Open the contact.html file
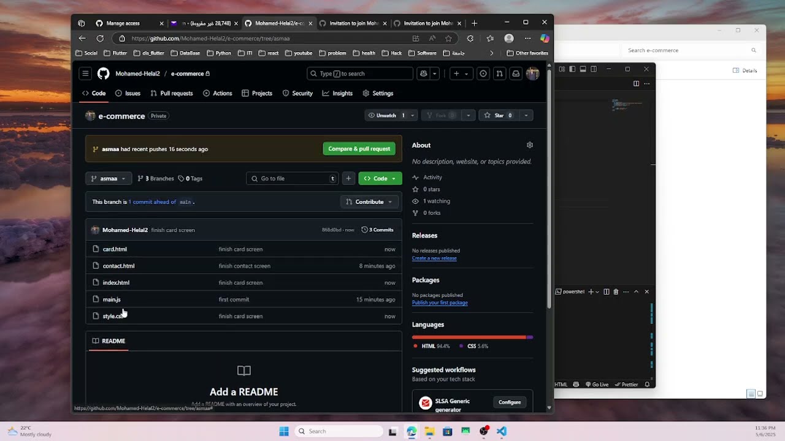Screen dimensions: 785x441 pos(118,266)
